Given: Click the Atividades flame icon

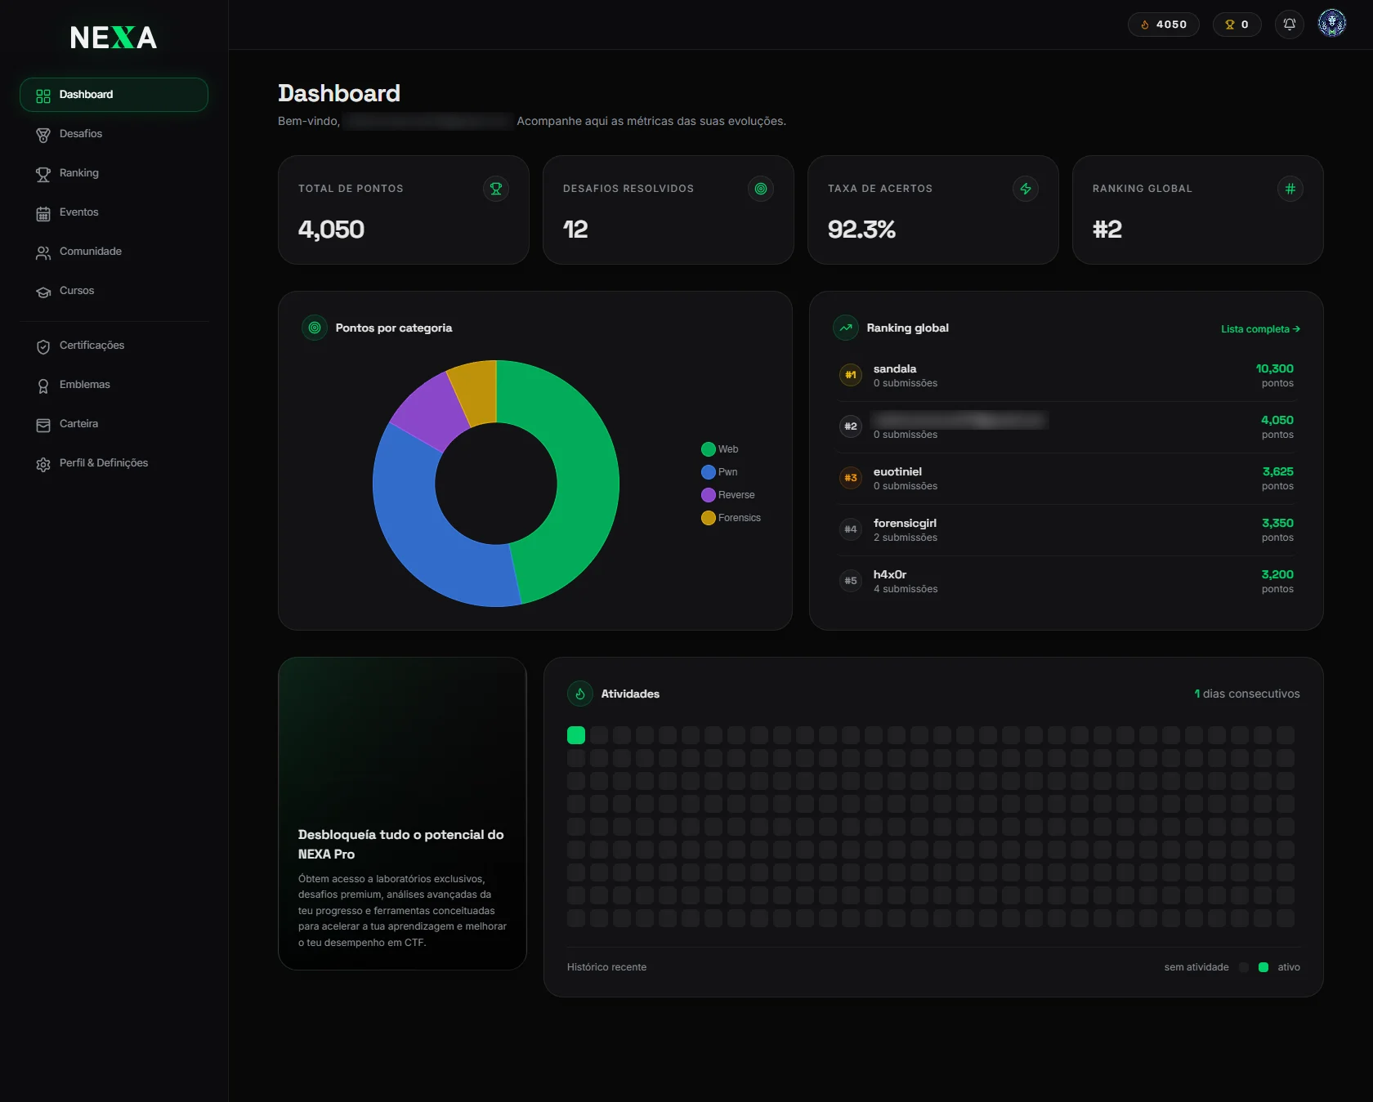Looking at the screenshot, I should click(x=580, y=694).
